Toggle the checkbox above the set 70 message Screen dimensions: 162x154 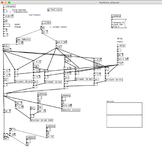pyautogui.click(x=47, y=133)
